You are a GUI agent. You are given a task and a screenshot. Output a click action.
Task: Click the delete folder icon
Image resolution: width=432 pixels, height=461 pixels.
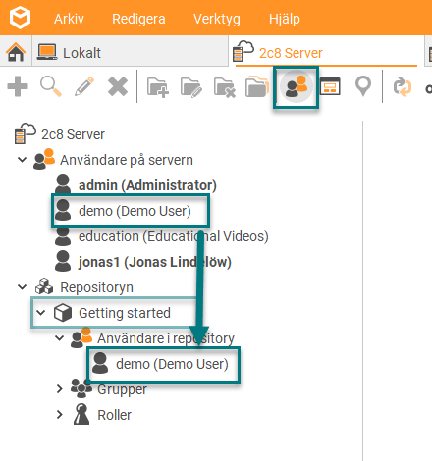225,87
